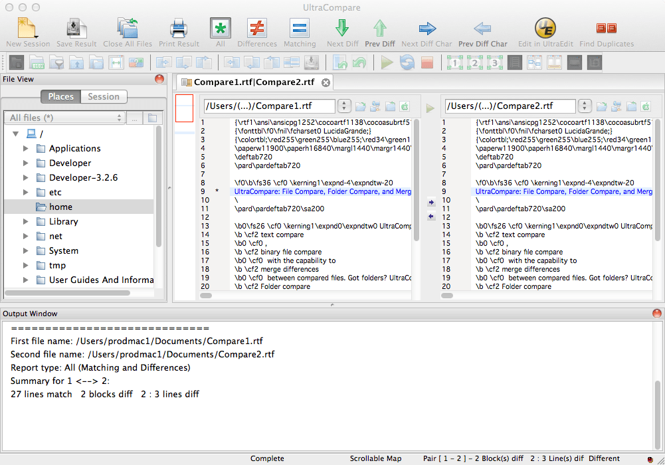Open Edit in UltraEdit
665x465 pixels.
[545, 33]
